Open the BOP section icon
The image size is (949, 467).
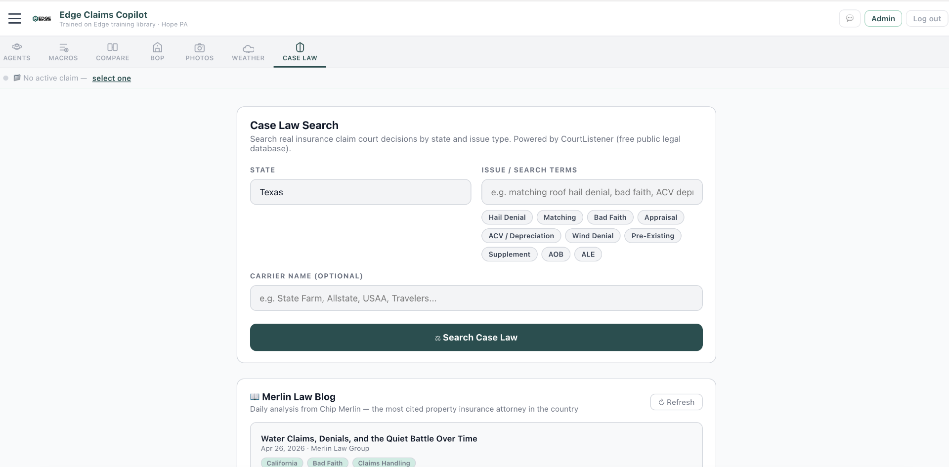157,47
